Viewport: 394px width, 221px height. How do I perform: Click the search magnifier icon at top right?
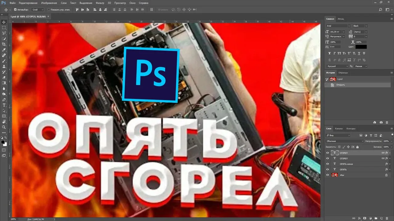point(381,10)
